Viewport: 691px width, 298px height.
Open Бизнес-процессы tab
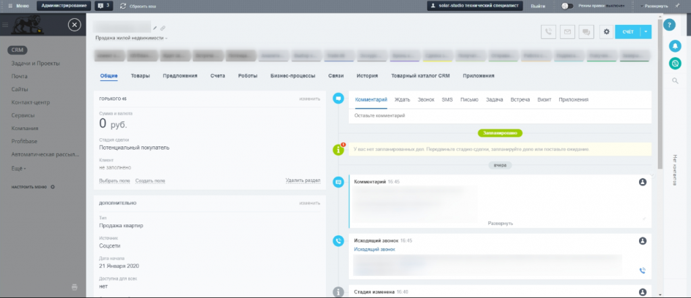pyautogui.click(x=293, y=76)
